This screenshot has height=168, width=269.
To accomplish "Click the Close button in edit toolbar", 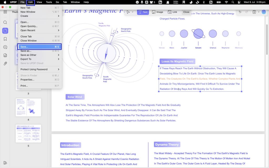I will point(186,12).
